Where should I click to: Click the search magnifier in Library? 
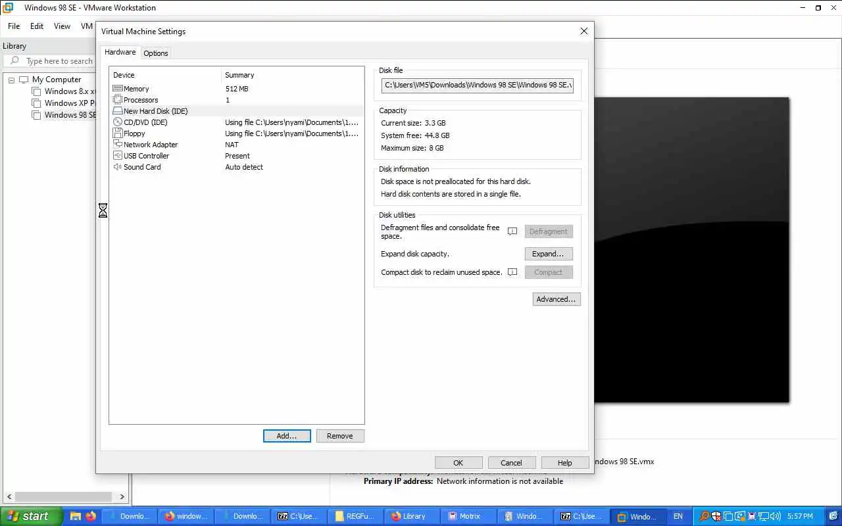[14, 61]
